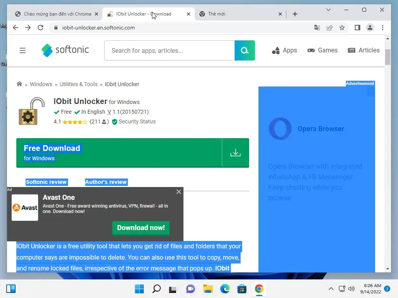
Task: Click the (211) user votes count
Action: [x=99, y=121]
